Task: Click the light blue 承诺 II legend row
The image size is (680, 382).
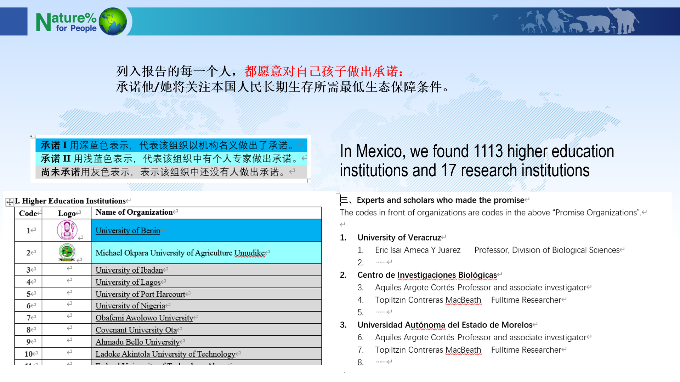Action: 171,158
